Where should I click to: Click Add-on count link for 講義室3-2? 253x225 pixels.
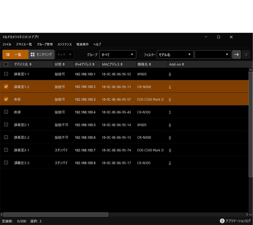pyautogui.click(x=170, y=163)
